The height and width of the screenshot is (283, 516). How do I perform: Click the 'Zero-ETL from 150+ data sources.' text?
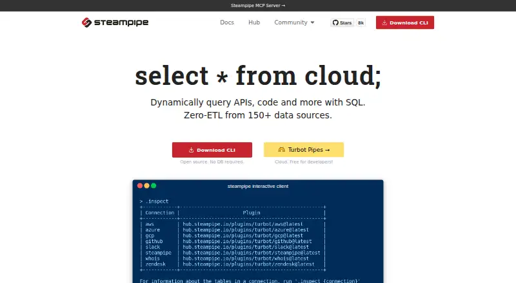(258, 115)
